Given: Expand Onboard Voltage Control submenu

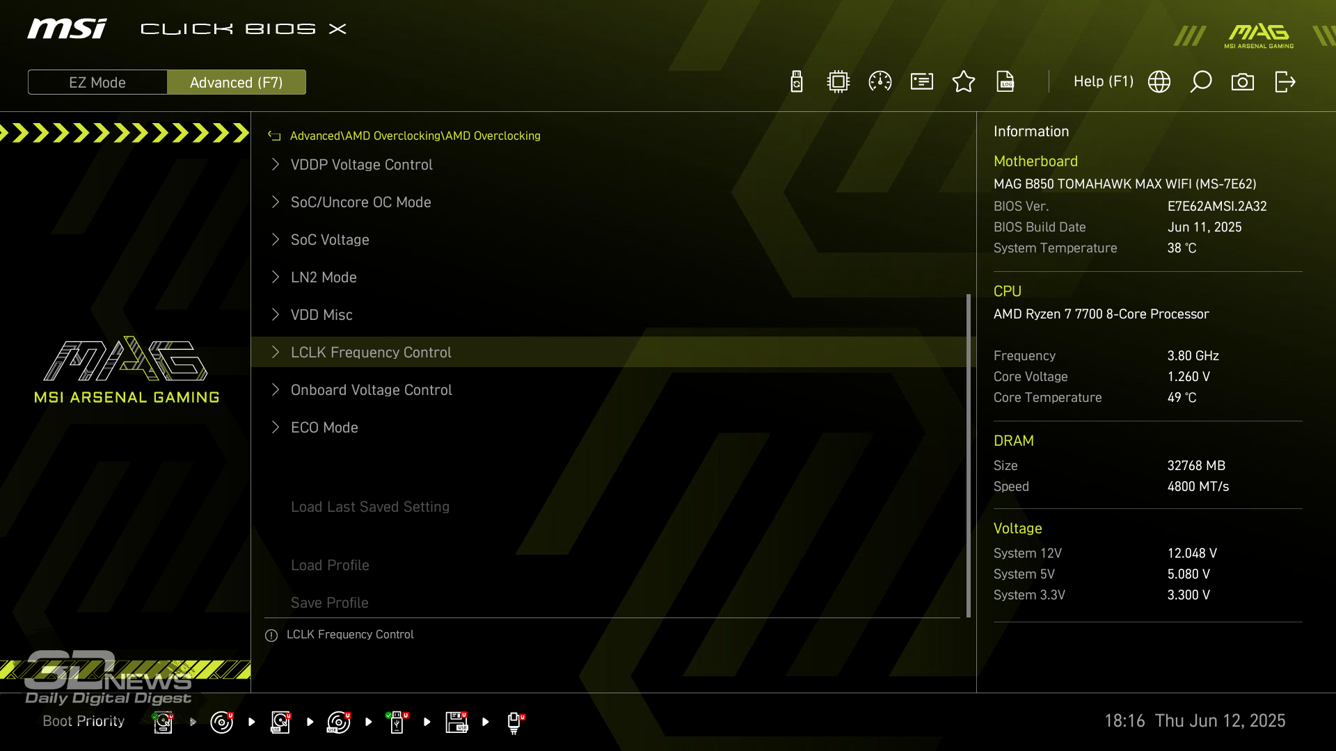Looking at the screenshot, I should point(612,390).
